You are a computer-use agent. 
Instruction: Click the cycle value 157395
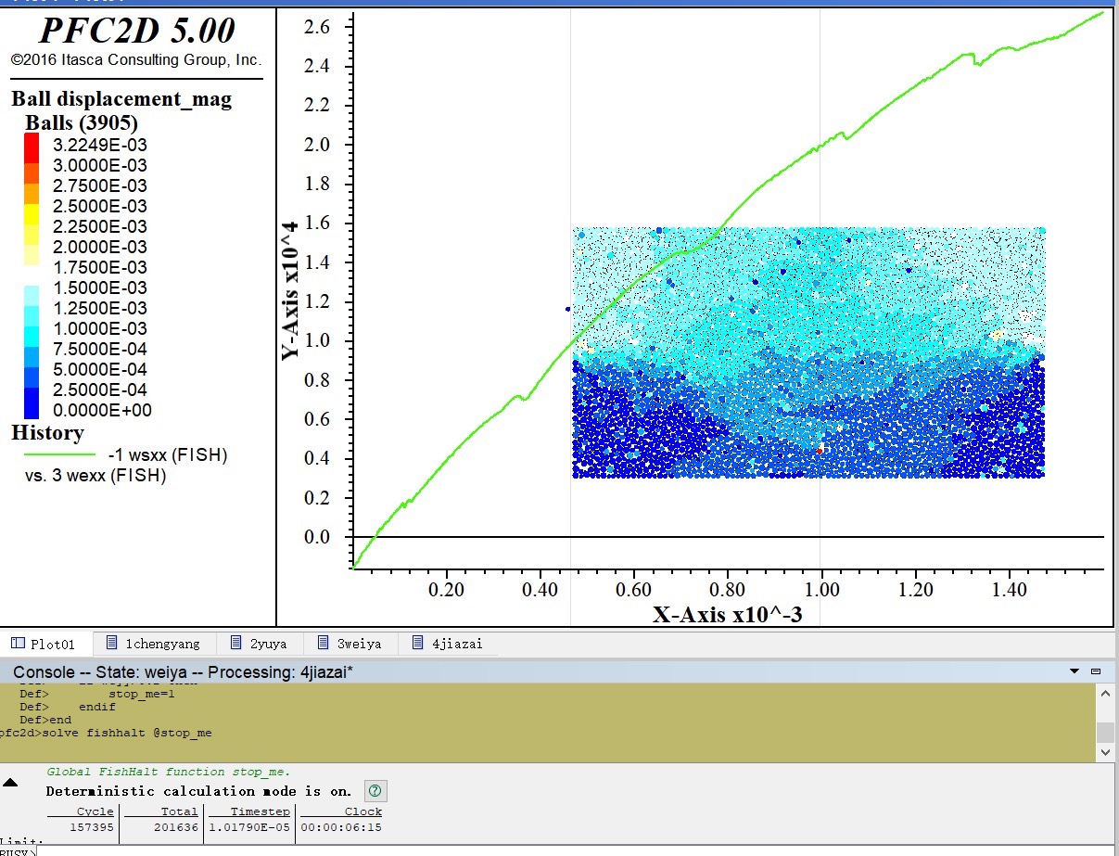click(92, 827)
